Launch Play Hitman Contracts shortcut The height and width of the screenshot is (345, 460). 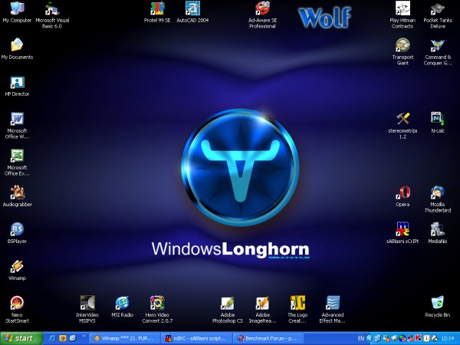click(x=402, y=15)
